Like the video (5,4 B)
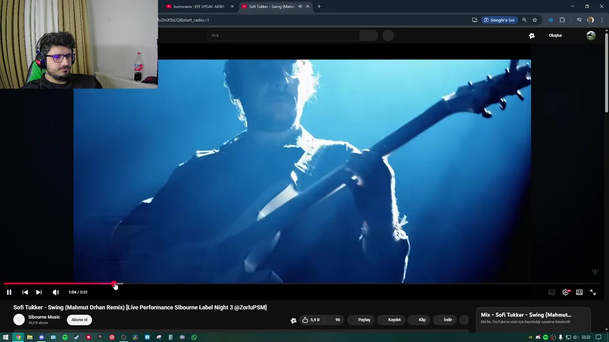 310,320
